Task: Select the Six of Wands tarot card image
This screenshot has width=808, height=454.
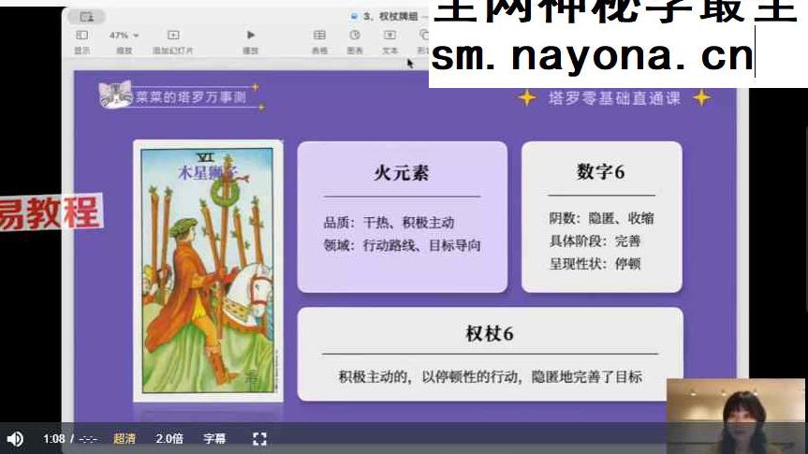Action: pos(208,271)
